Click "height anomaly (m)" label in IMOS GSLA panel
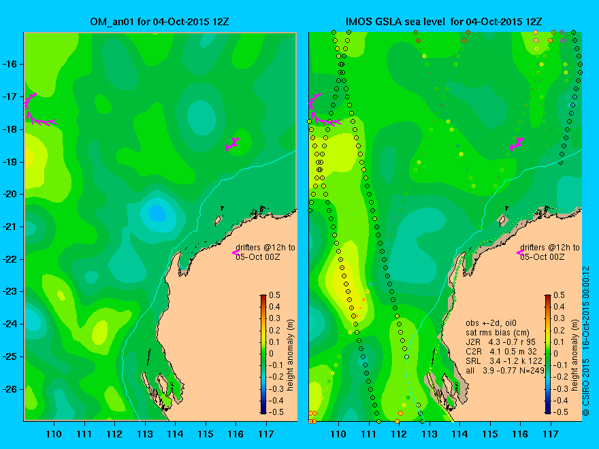Viewport: 599px width, 449px height. pos(574,355)
